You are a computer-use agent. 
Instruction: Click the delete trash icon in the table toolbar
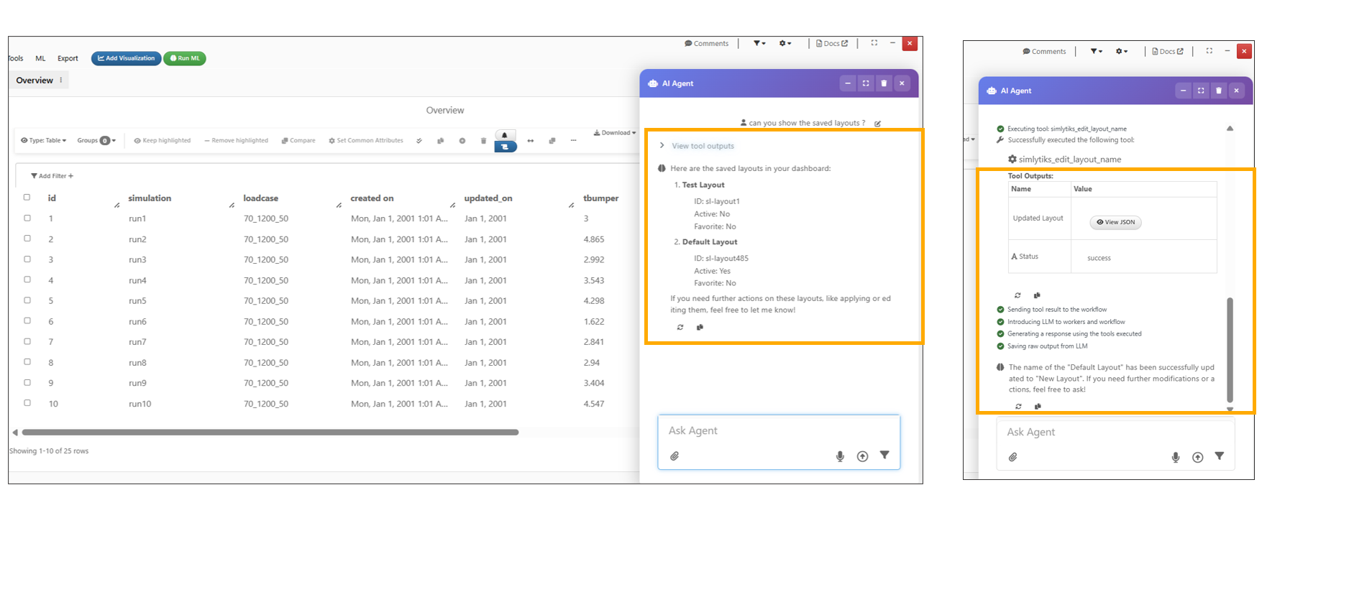[x=483, y=141]
